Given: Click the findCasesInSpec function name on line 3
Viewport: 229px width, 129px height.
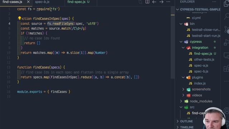Looking at the screenshot, I should [47, 19].
